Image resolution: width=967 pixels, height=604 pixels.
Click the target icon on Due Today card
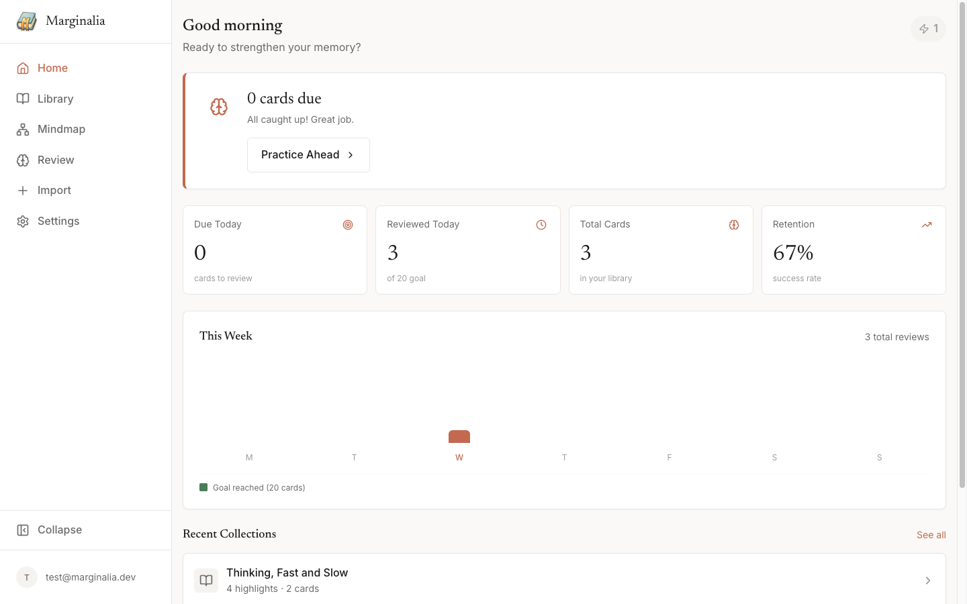coord(348,225)
